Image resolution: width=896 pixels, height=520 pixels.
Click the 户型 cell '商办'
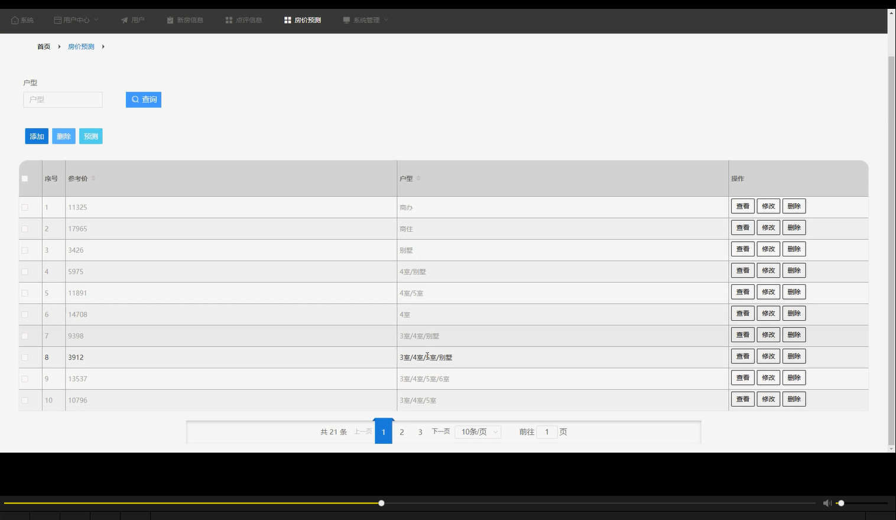pyautogui.click(x=406, y=207)
